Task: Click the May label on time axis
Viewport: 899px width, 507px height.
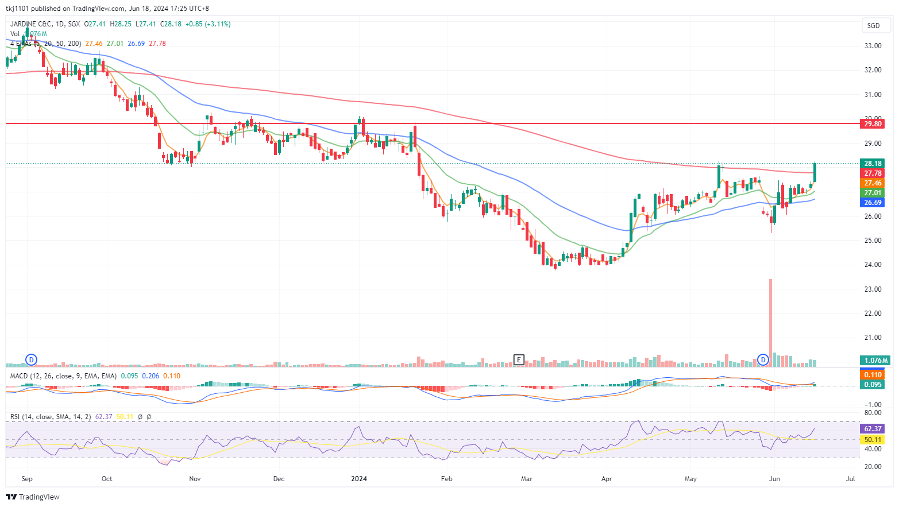Action: 690,479
